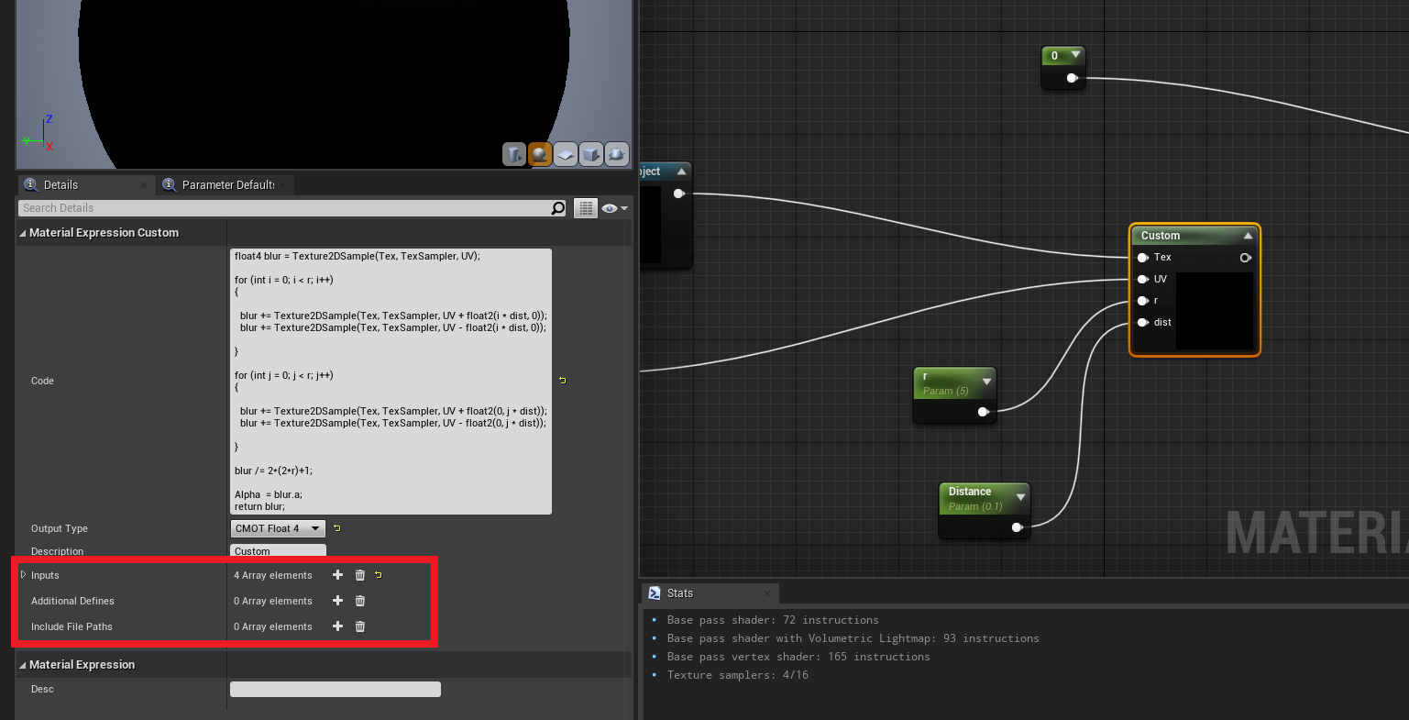Toggle the property matrix grid button

tap(585, 208)
